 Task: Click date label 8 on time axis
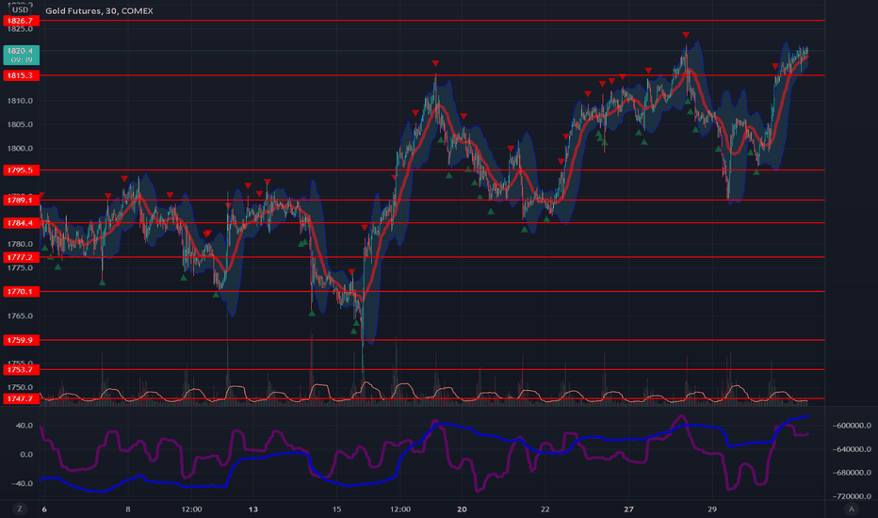click(x=128, y=509)
